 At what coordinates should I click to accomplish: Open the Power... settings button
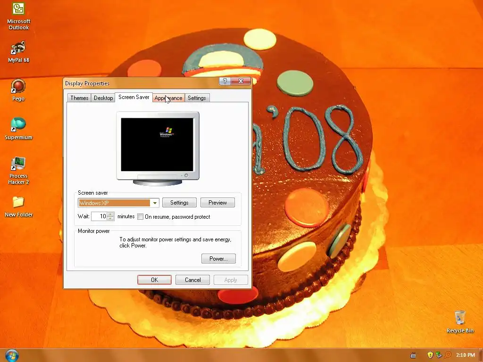[x=218, y=259]
